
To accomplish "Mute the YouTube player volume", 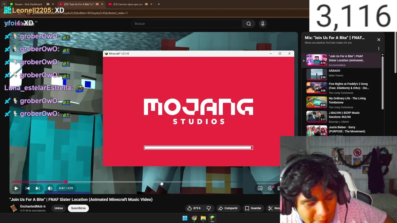I will tap(50, 188).
